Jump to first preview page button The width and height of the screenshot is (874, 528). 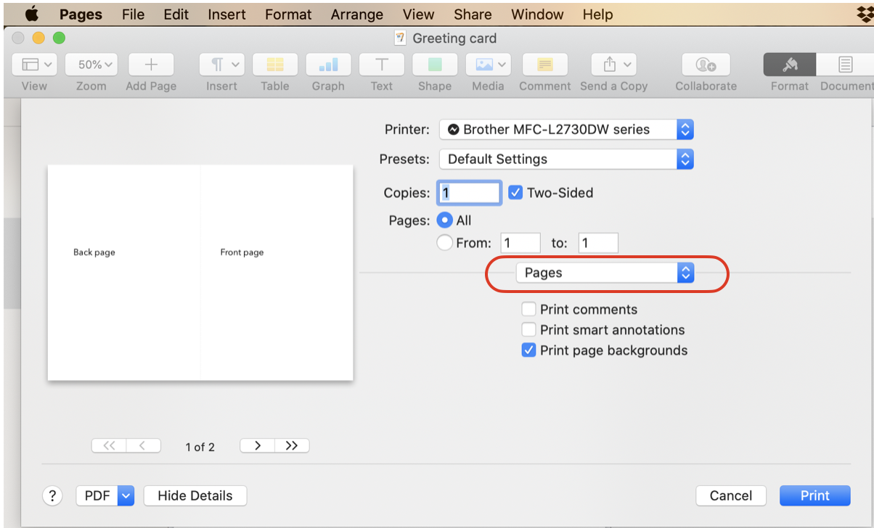click(109, 446)
